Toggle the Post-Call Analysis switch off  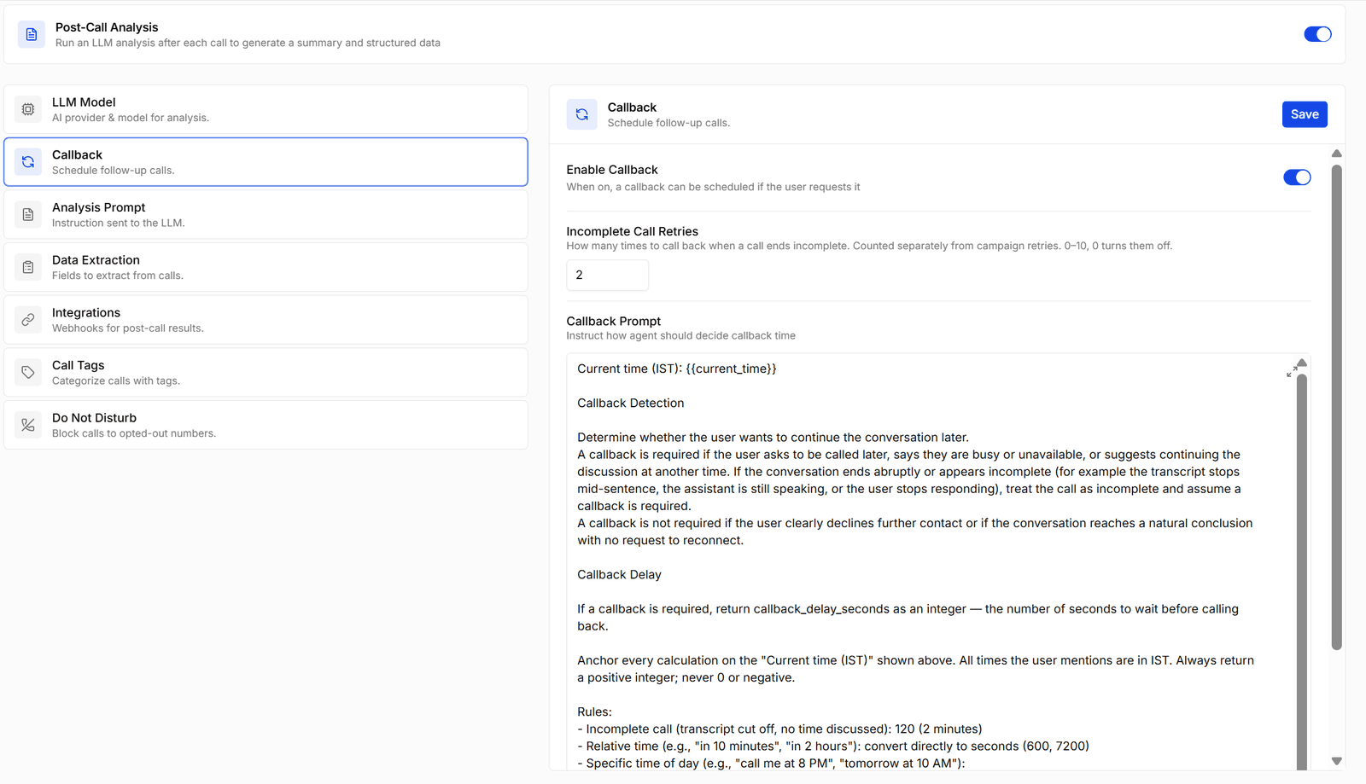(x=1317, y=34)
